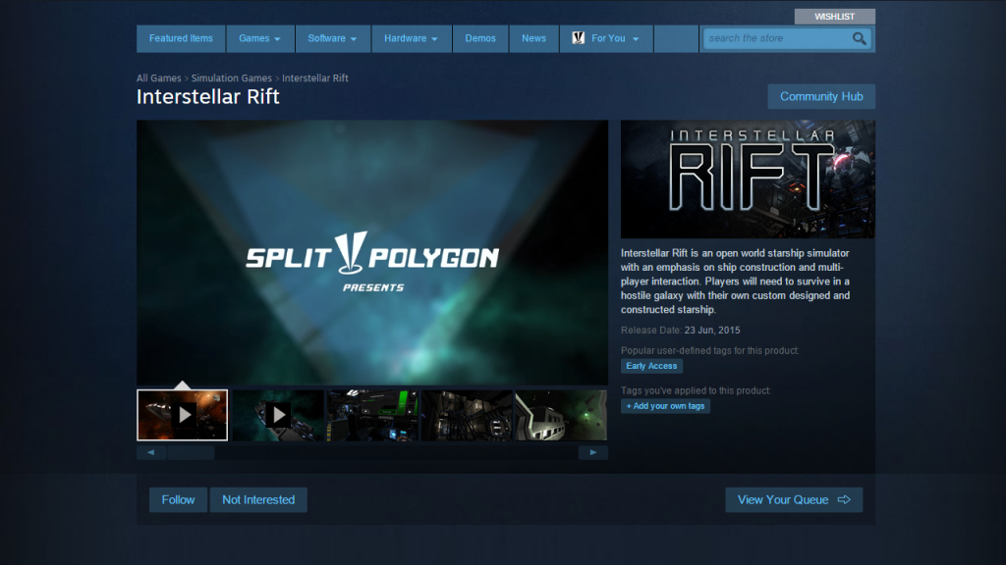Click the search magnifier icon
Image resolution: width=1006 pixels, height=565 pixels.
coord(859,38)
